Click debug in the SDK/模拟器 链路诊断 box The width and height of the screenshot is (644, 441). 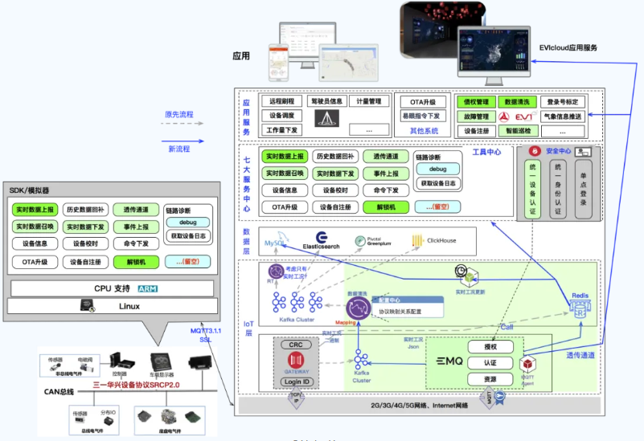click(187, 223)
